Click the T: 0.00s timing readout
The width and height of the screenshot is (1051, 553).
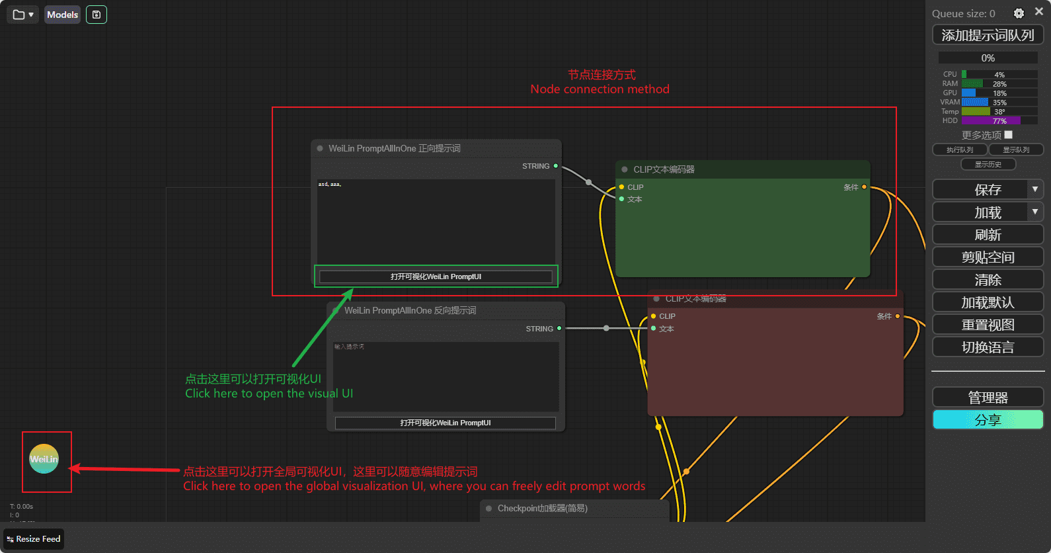coord(21,507)
